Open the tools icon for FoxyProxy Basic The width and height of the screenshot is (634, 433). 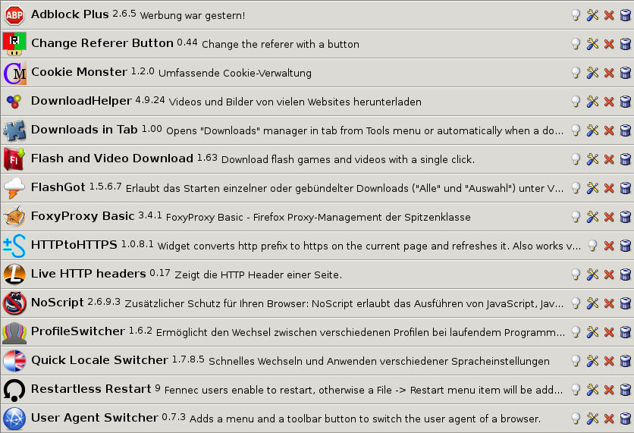pyautogui.click(x=592, y=217)
